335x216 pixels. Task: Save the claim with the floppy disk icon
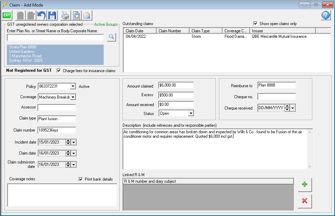click(52, 15)
